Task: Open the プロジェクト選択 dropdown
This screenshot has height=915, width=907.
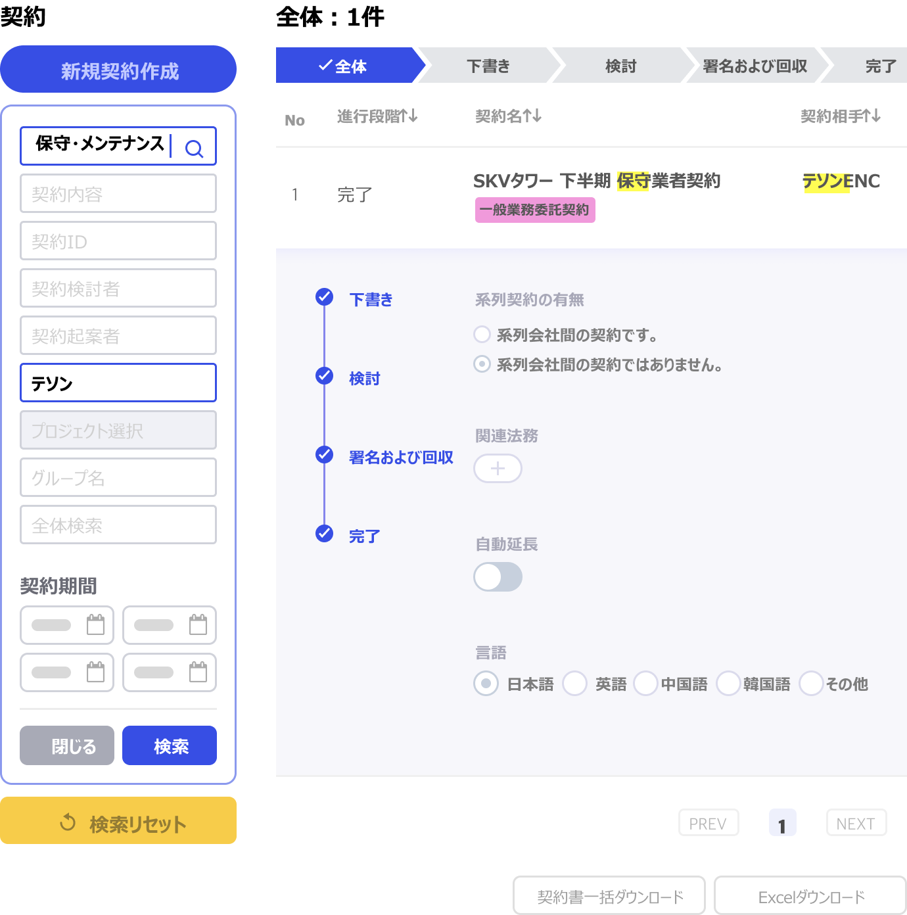Action: click(x=118, y=430)
